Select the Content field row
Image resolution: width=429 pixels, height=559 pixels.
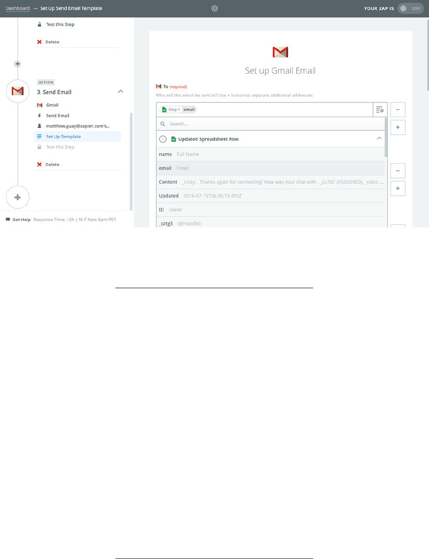click(271, 182)
